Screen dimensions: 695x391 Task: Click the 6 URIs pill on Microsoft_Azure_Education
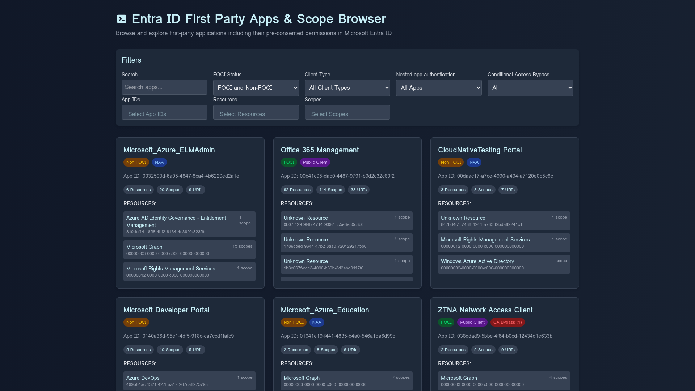tap(350, 350)
